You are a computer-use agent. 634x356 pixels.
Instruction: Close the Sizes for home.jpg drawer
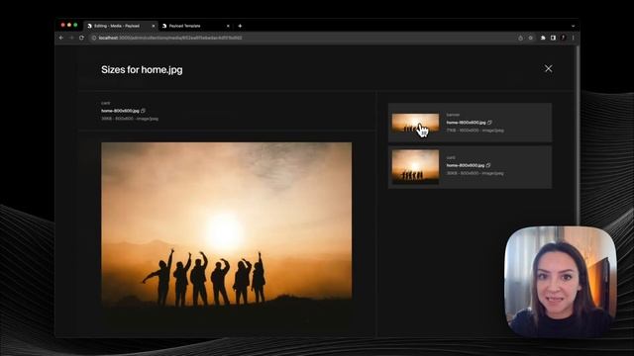pyautogui.click(x=548, y=68)
